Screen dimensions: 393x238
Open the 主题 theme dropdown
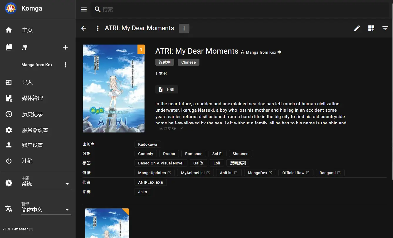point(46,184)
